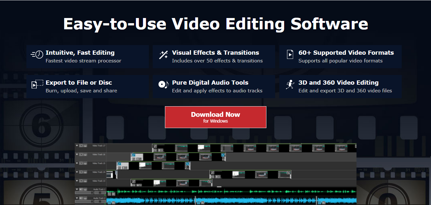The image size is (431, 205).
Task: Toggle visibility of Video Track 14
Action: pos(81,172)
